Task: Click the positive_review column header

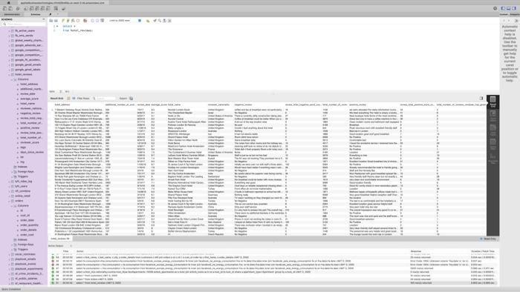Action: point(358,104)
